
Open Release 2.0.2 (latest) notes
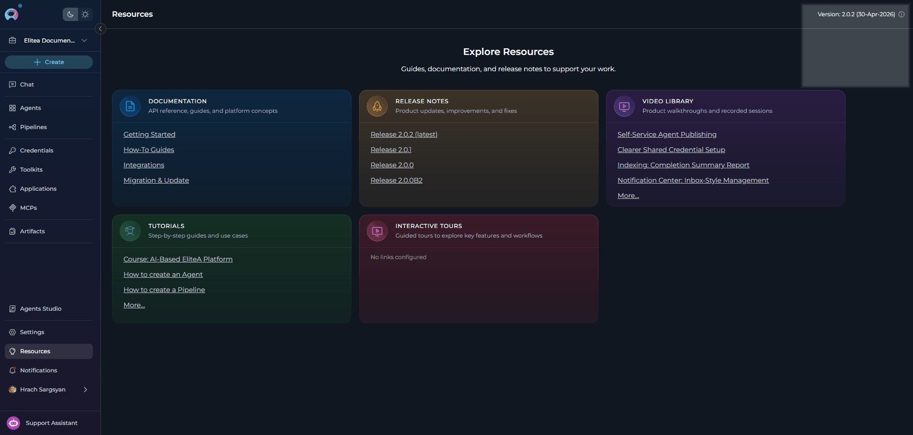click(x=404, y=134)
